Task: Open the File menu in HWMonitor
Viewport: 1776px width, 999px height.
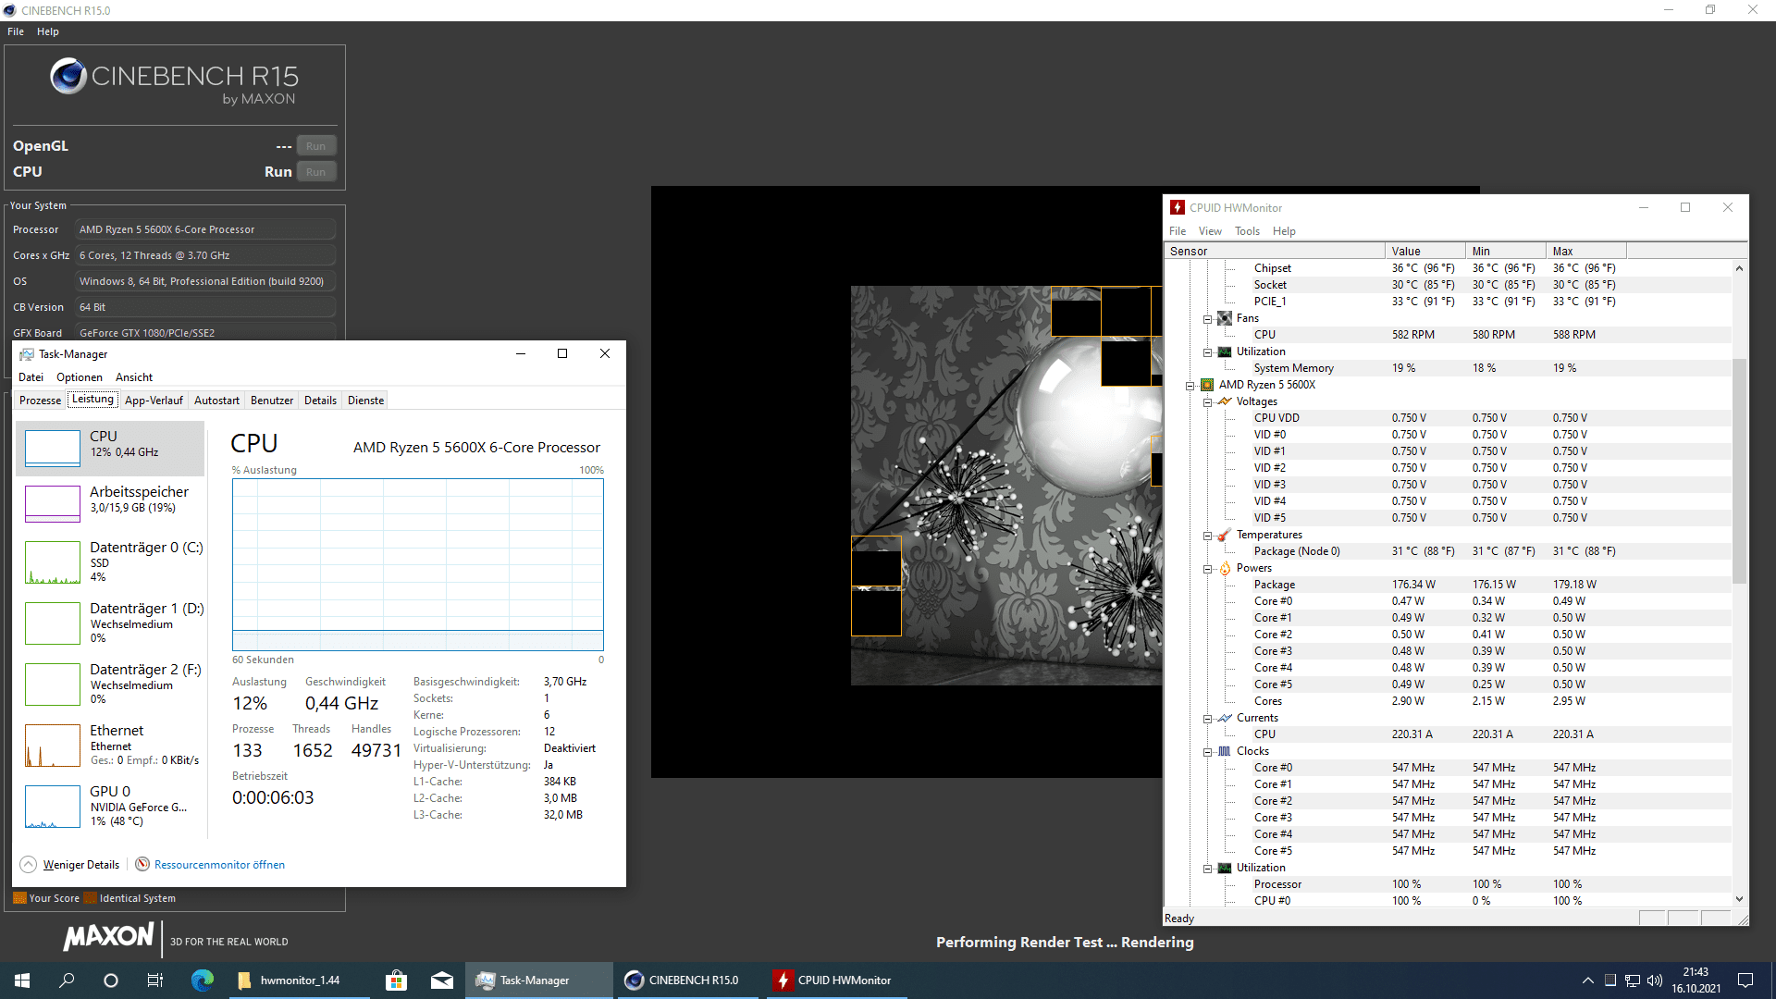Action: (x=1178, y=231)
